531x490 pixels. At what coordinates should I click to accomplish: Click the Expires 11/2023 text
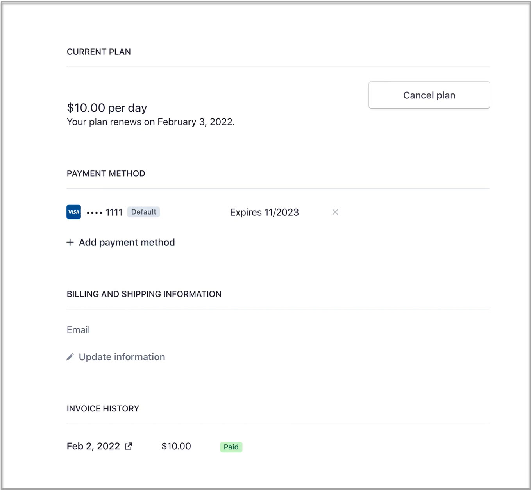[x=265, y=212]
